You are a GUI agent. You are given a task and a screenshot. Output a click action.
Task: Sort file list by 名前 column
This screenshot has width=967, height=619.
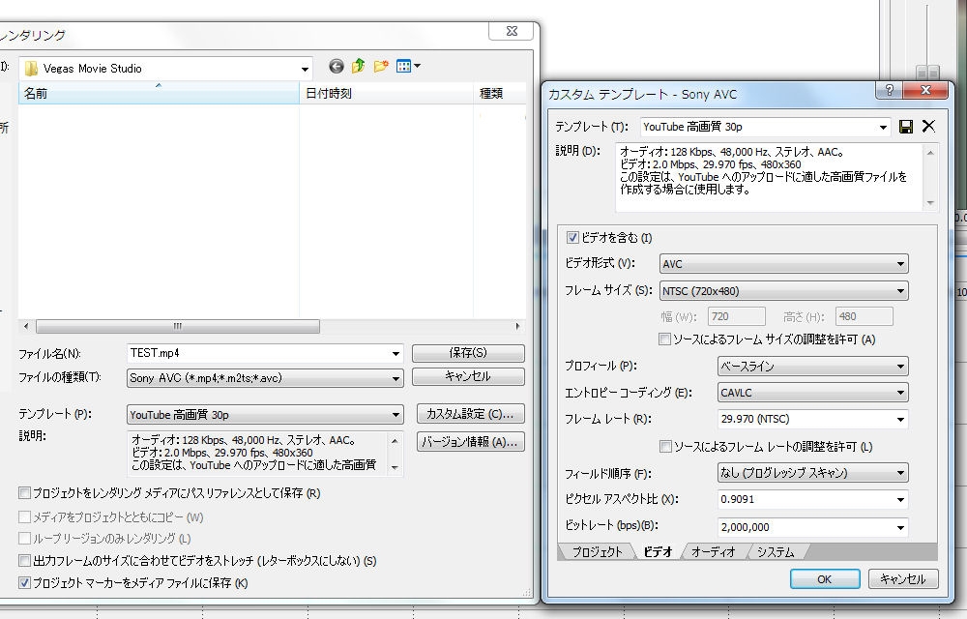159,93
